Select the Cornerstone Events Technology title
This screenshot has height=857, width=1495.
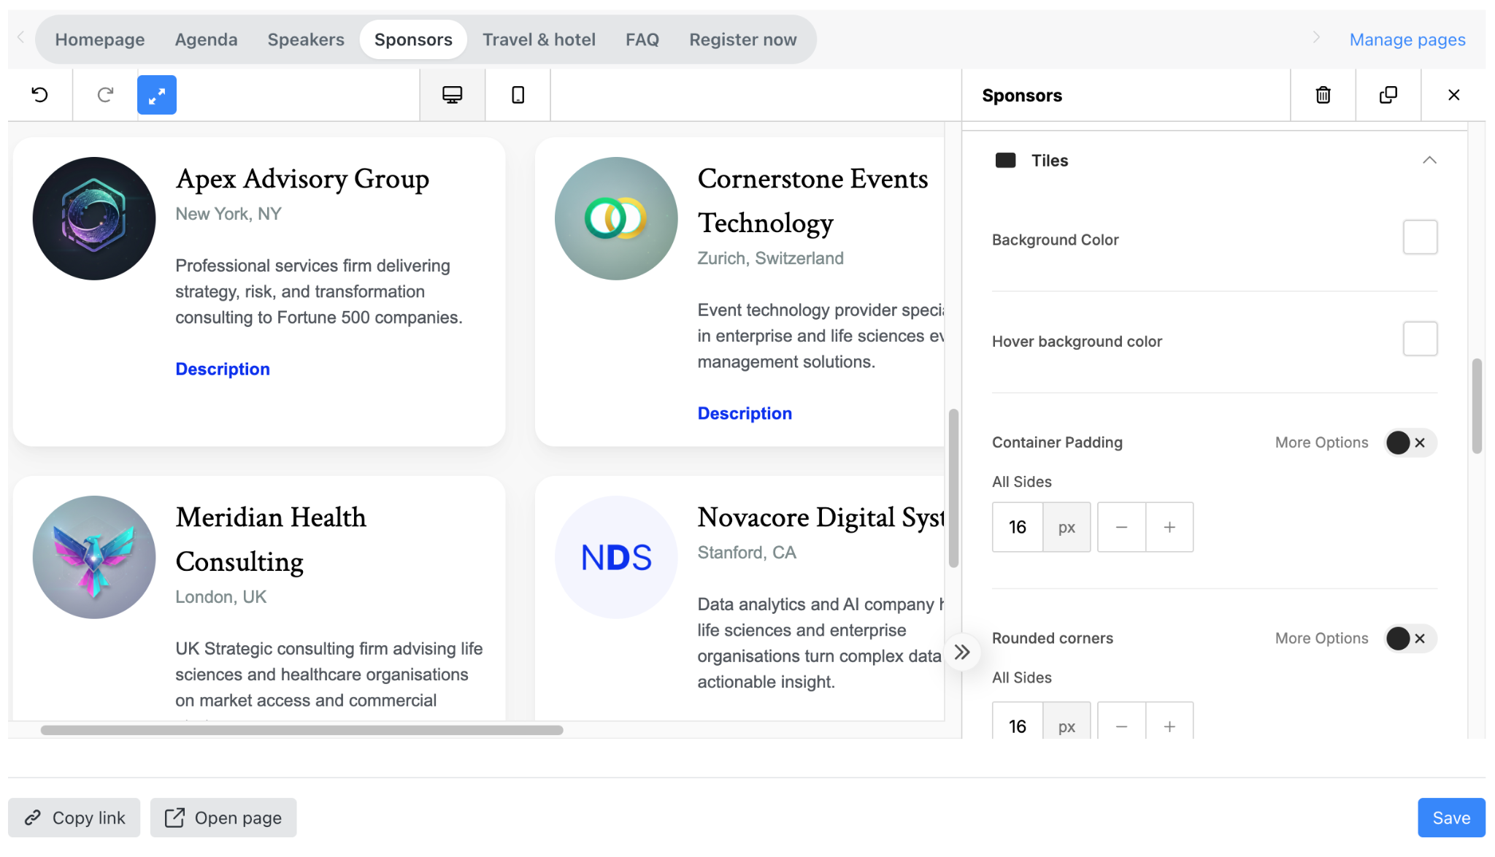[812, 201]
